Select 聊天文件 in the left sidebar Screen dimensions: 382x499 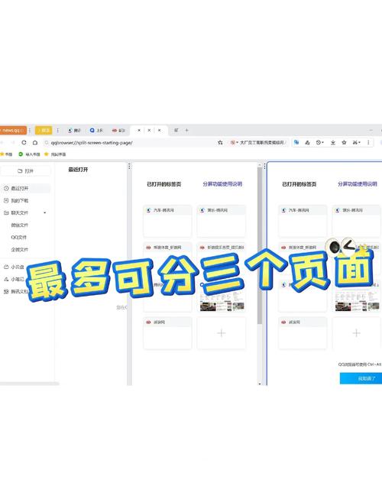pyautogui.click(x=19, y=213)
